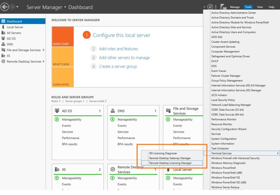The height and width of the screenshot is (195, 280).
Task: Select the IIS icon in sidebar
Action: click(3, 56)
